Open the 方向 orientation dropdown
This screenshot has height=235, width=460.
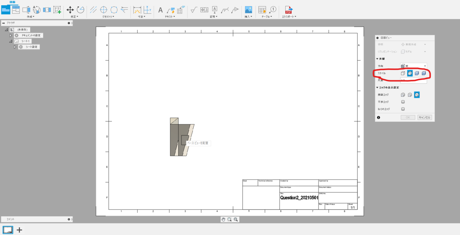(413, 66)
